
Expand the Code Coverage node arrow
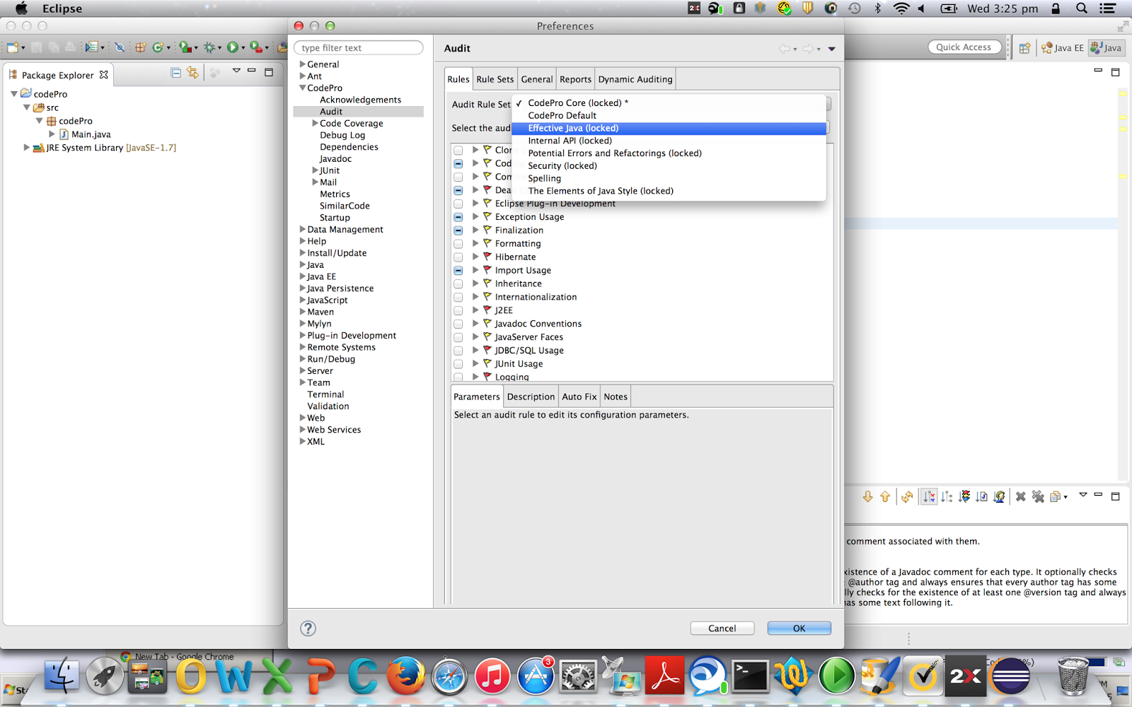(x=315, y=123)
